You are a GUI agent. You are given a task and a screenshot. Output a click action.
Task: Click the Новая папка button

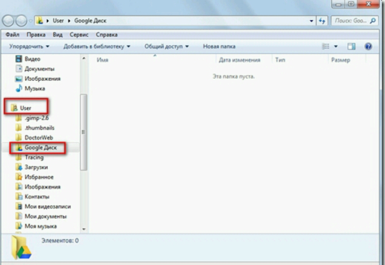coord(219,46)
